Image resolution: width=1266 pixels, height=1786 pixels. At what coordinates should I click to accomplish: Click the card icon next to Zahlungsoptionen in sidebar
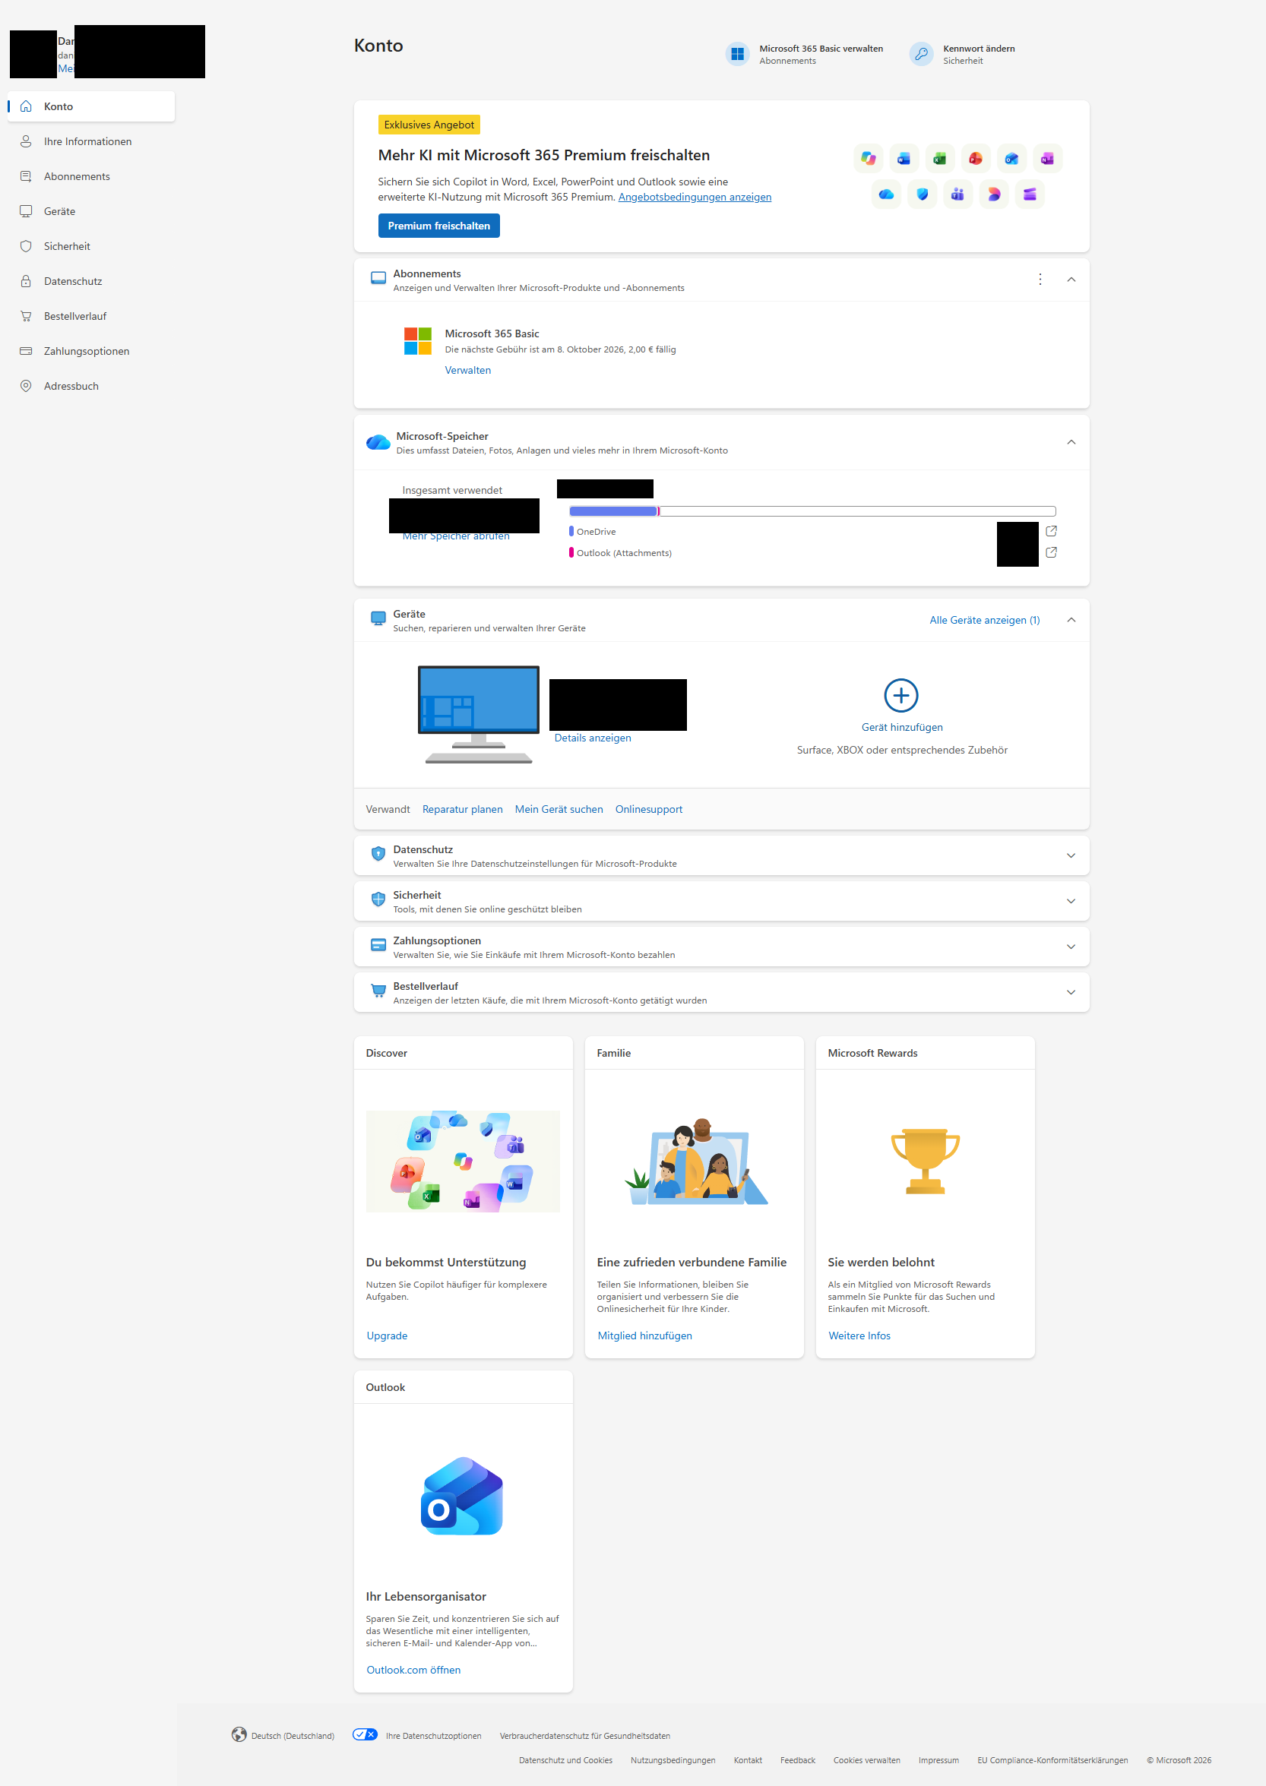pos(26,352)
